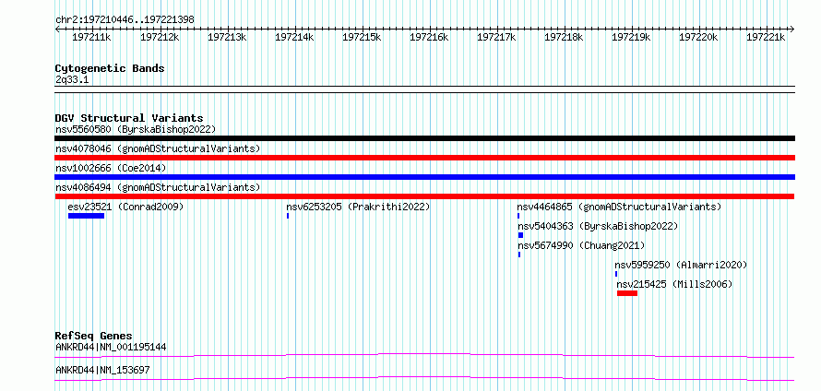This screenshot has height=391, width=821.
Task: Open variant nsv5404363 (ByrskaBishop2022) label
Action: click(598, 226)
